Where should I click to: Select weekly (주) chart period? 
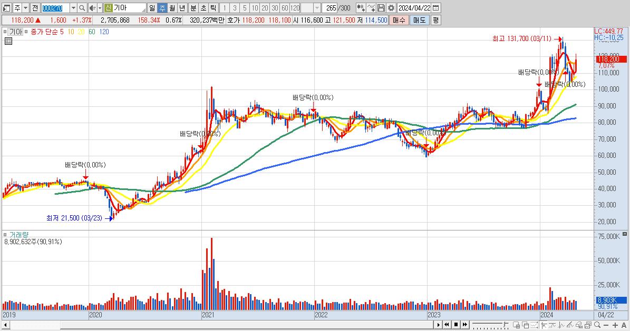click(162, 8)
